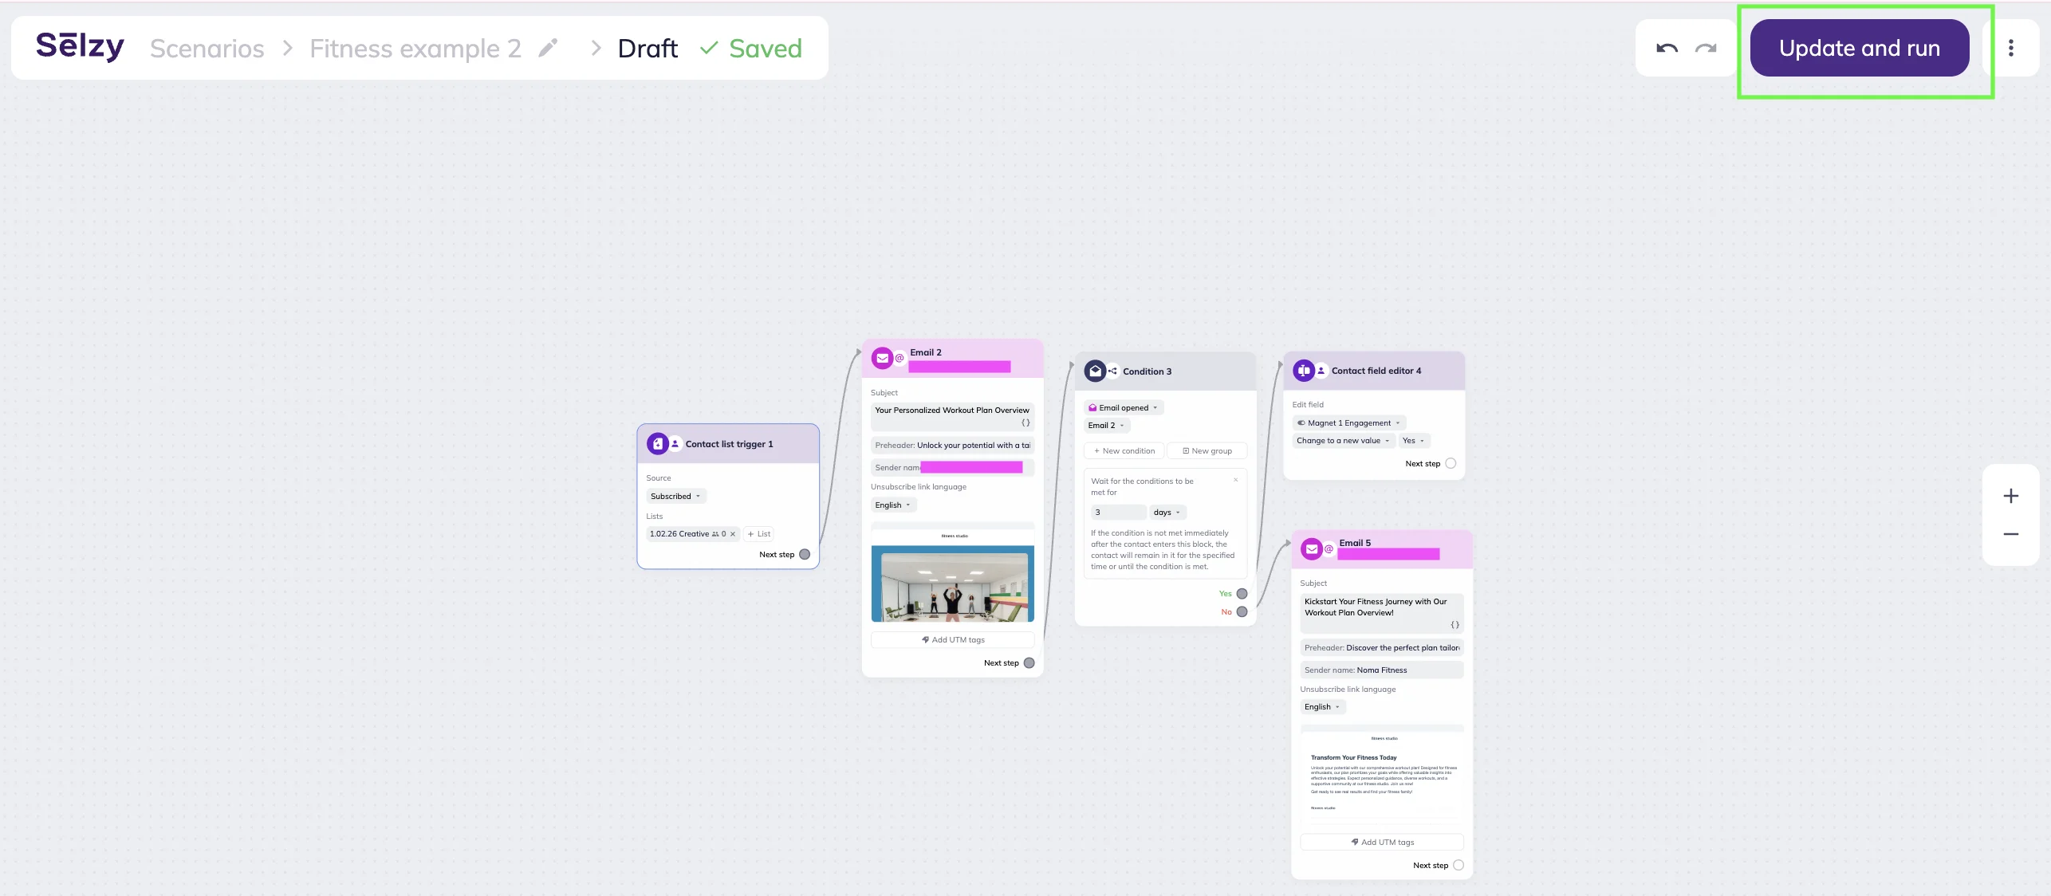Click the Email 2 Next step connector
2051x896 pixels.
(x=1029, y=663)
